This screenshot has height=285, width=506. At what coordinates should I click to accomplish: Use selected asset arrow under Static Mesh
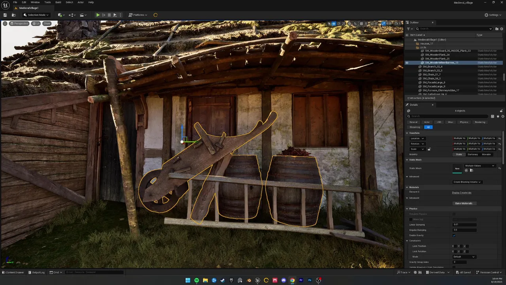pyautogui.click(x=466, y=170)
